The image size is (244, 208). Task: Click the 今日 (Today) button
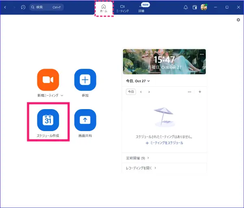click(131, 92)
